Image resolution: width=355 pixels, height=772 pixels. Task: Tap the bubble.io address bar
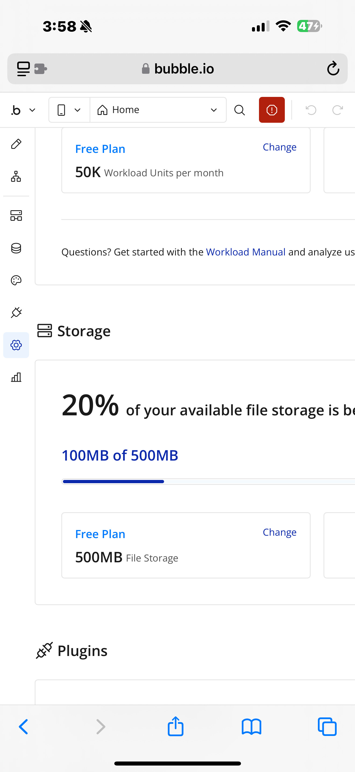178,69
